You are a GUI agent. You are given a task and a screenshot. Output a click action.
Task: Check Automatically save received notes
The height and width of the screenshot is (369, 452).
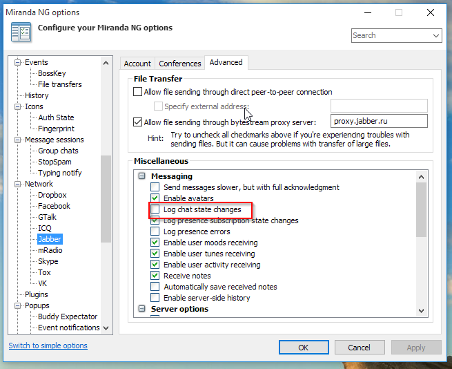pos(155,287)
